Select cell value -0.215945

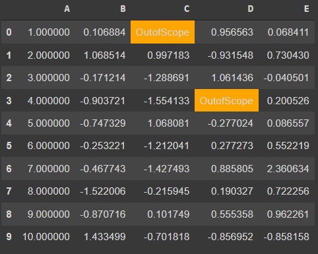point(166,191)
